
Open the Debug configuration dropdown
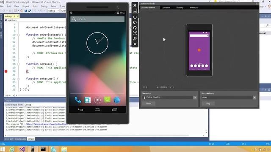(x=53, y=11)
